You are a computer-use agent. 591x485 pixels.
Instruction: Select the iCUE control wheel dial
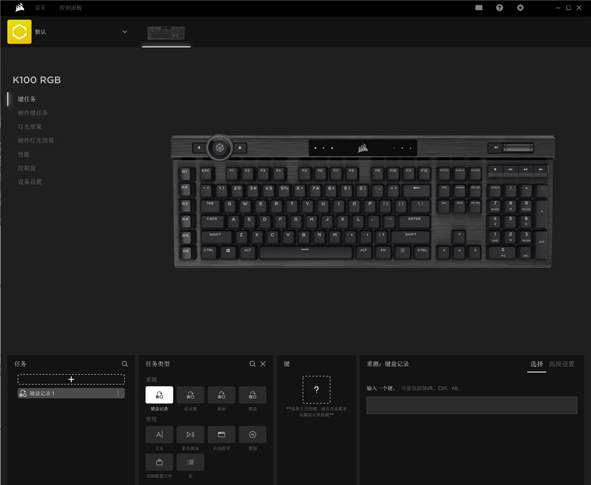click(x=220, y=148)
